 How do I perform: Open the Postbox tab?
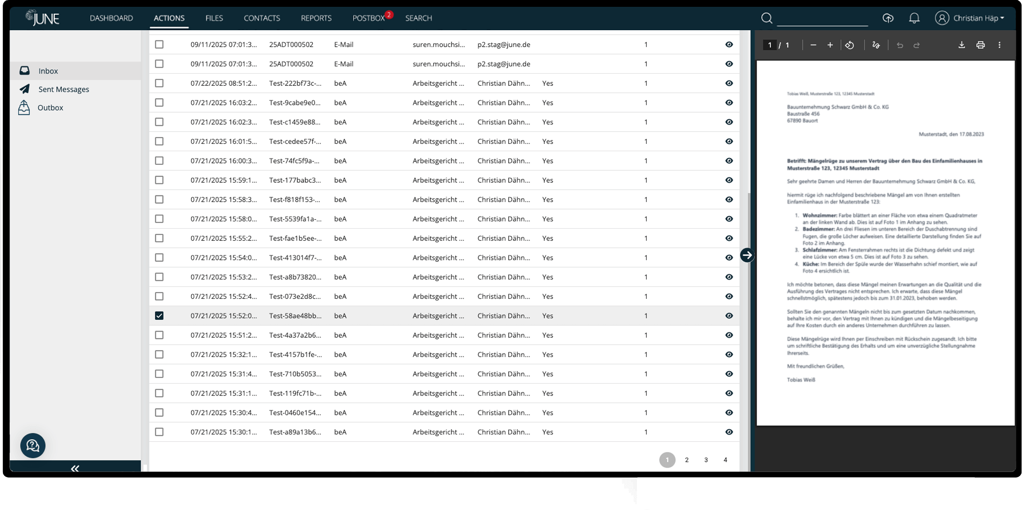coord(369,18)
